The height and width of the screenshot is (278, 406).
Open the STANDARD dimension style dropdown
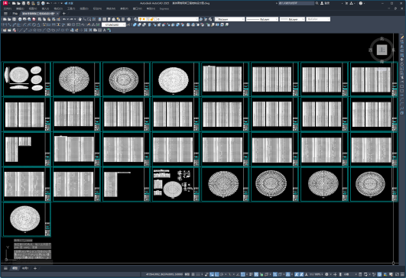click(113, 24)
